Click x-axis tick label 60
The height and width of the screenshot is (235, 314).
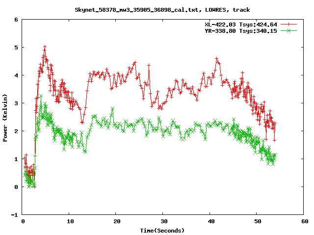[x=305, y=221]
